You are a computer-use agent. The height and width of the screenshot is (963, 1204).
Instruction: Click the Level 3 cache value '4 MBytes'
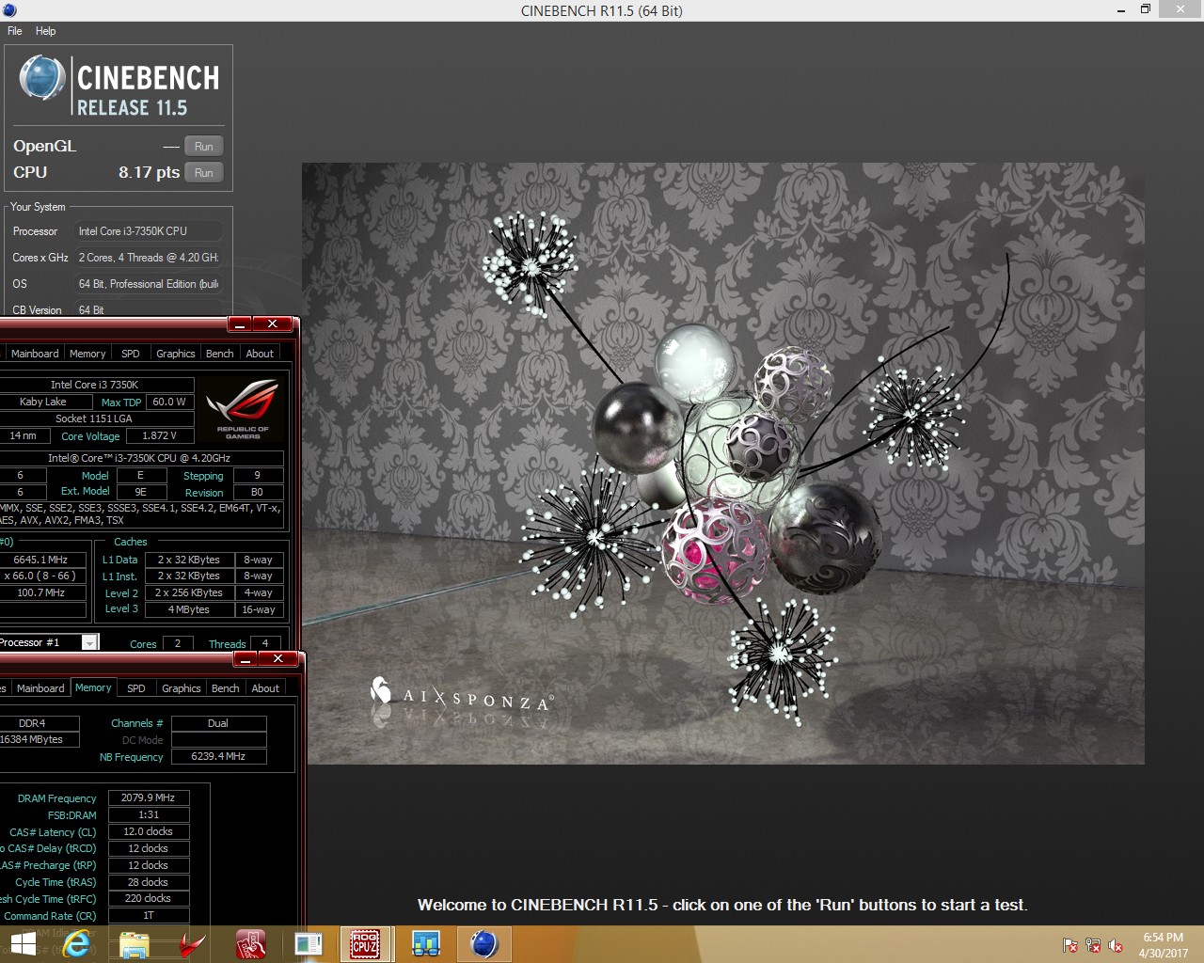point(189,609)
